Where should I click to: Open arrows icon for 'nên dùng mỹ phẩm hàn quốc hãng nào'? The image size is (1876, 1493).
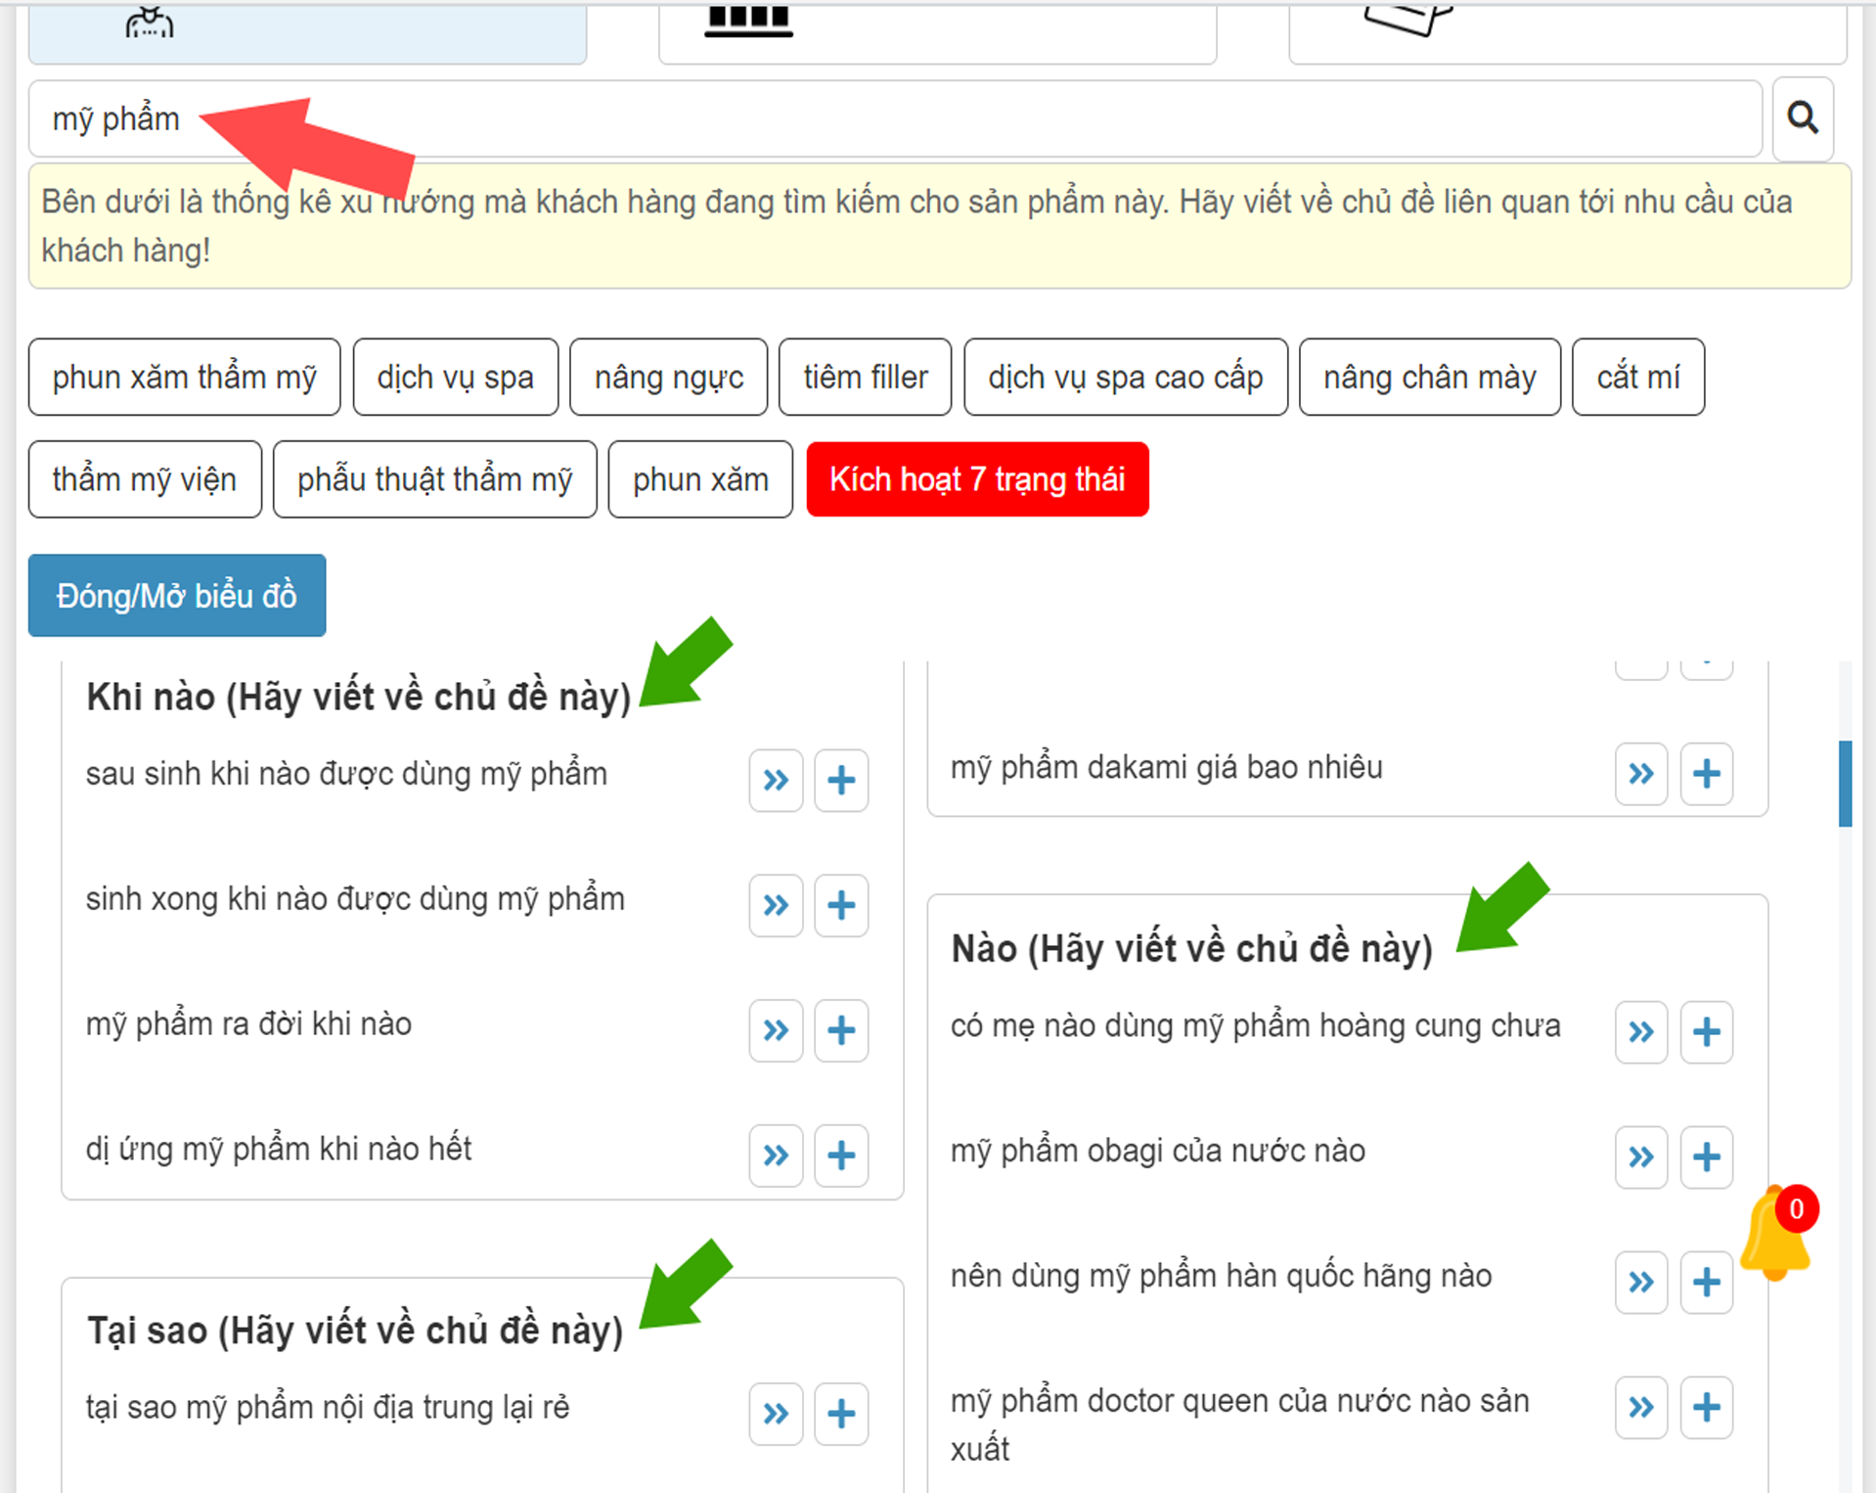(x=1641, y=1284)
